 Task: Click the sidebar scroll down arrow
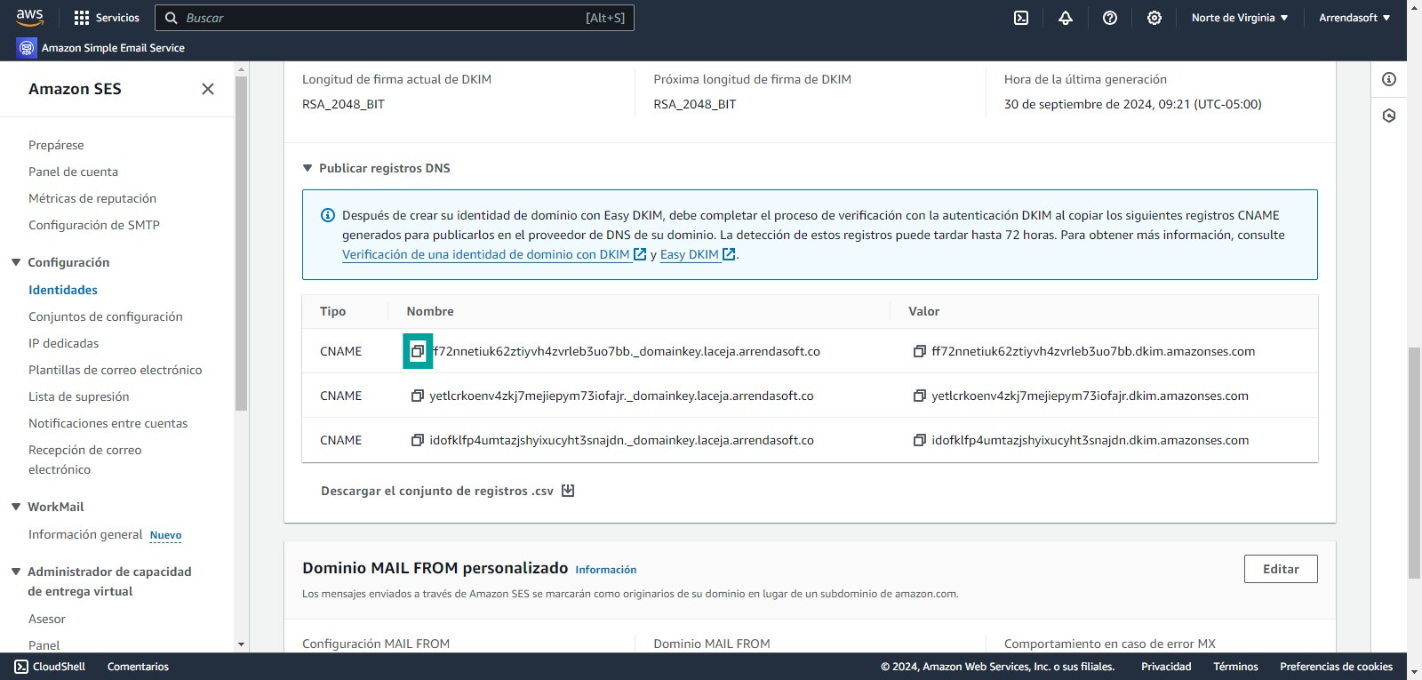coord(241,644)
